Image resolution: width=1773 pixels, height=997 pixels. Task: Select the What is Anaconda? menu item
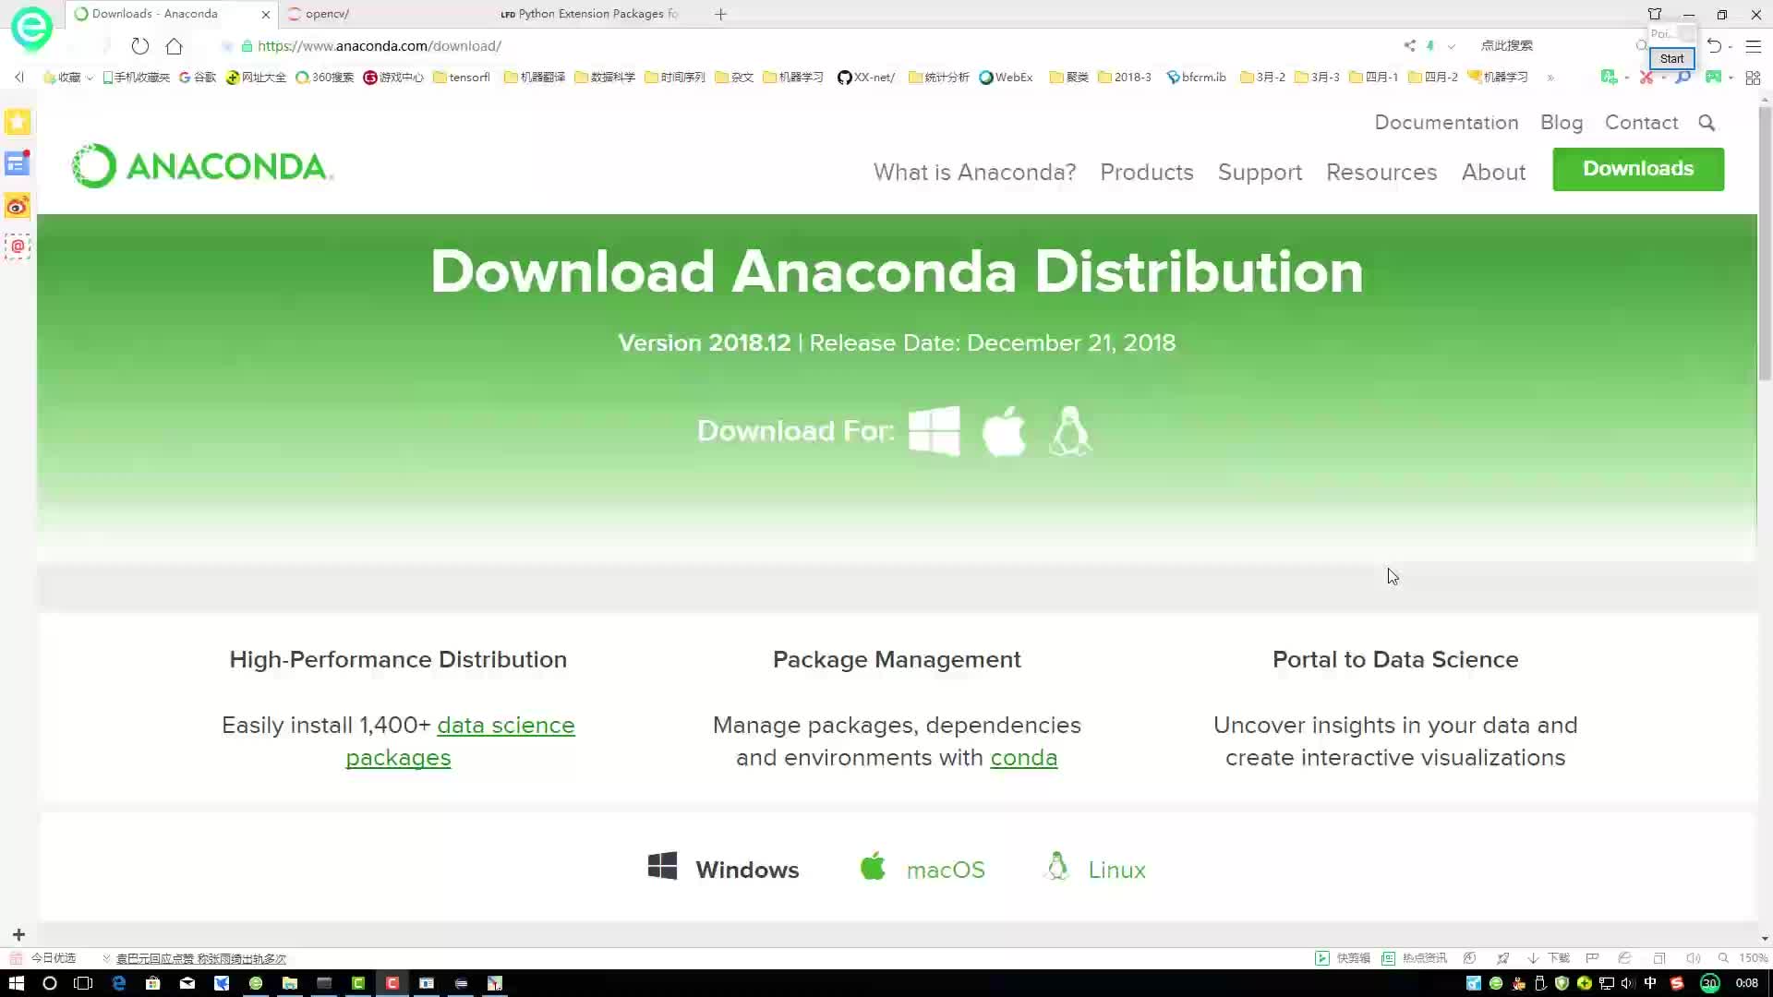974,172
